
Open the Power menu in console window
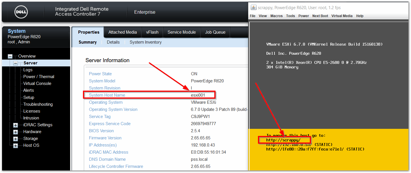click(x=304, y=16)
